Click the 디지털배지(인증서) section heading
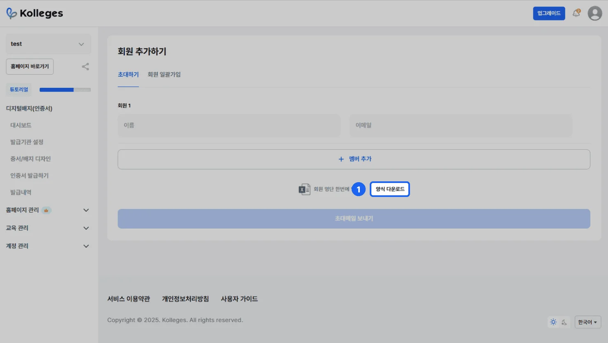The height and width of the screenshot is (343, 608). coord(29,109)
